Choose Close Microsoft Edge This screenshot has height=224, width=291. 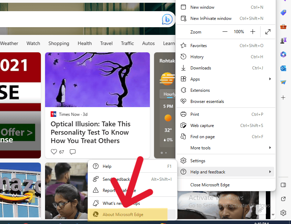[x=225, y=185]
